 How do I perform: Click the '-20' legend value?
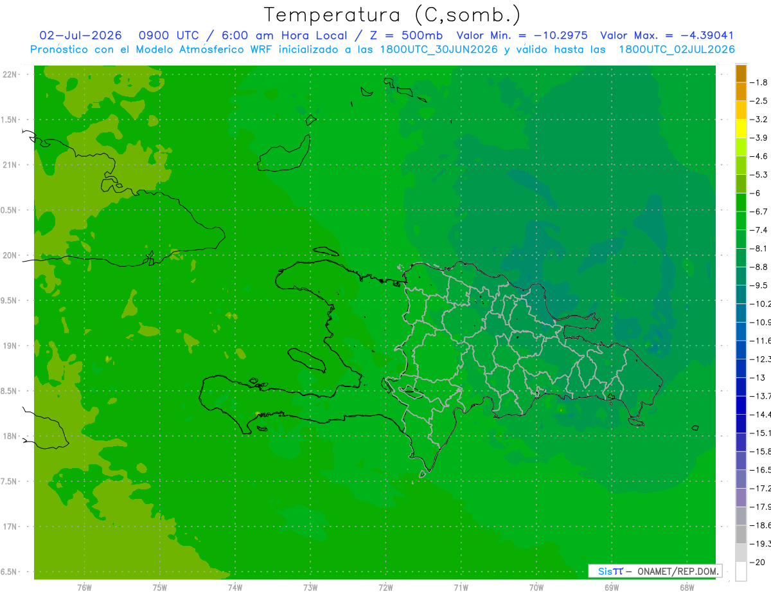758,562
